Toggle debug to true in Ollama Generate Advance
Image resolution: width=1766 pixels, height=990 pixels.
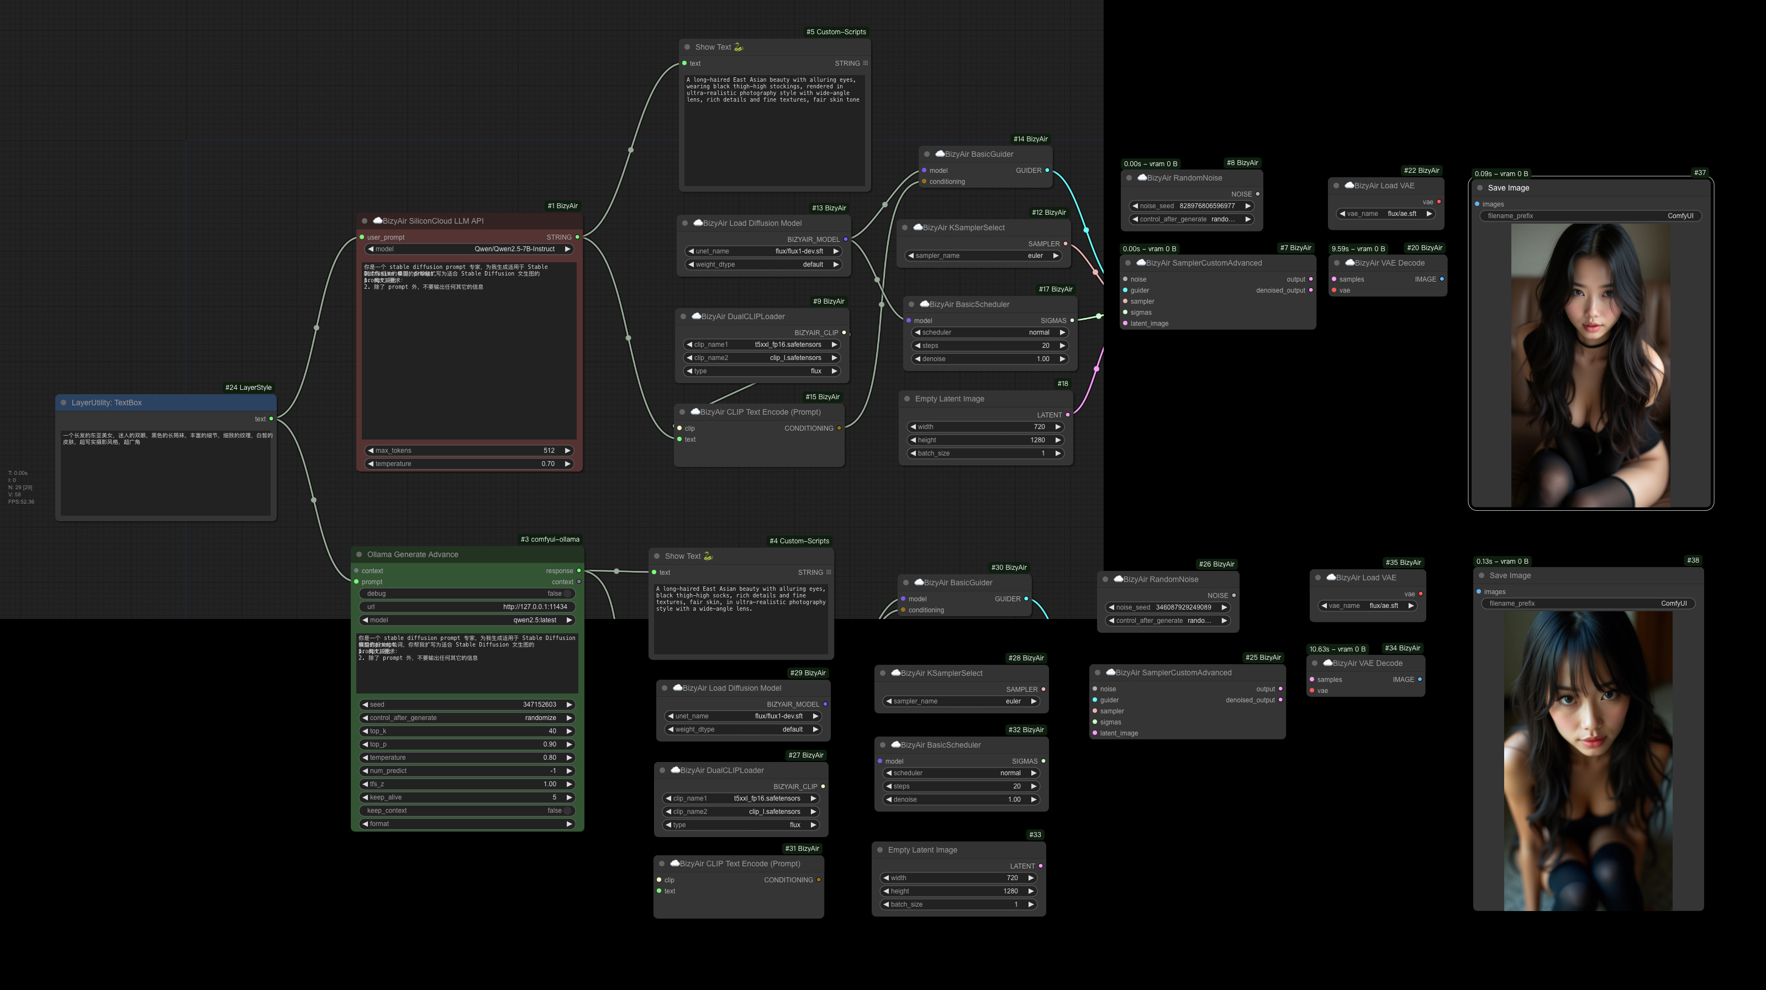point(568,594)
